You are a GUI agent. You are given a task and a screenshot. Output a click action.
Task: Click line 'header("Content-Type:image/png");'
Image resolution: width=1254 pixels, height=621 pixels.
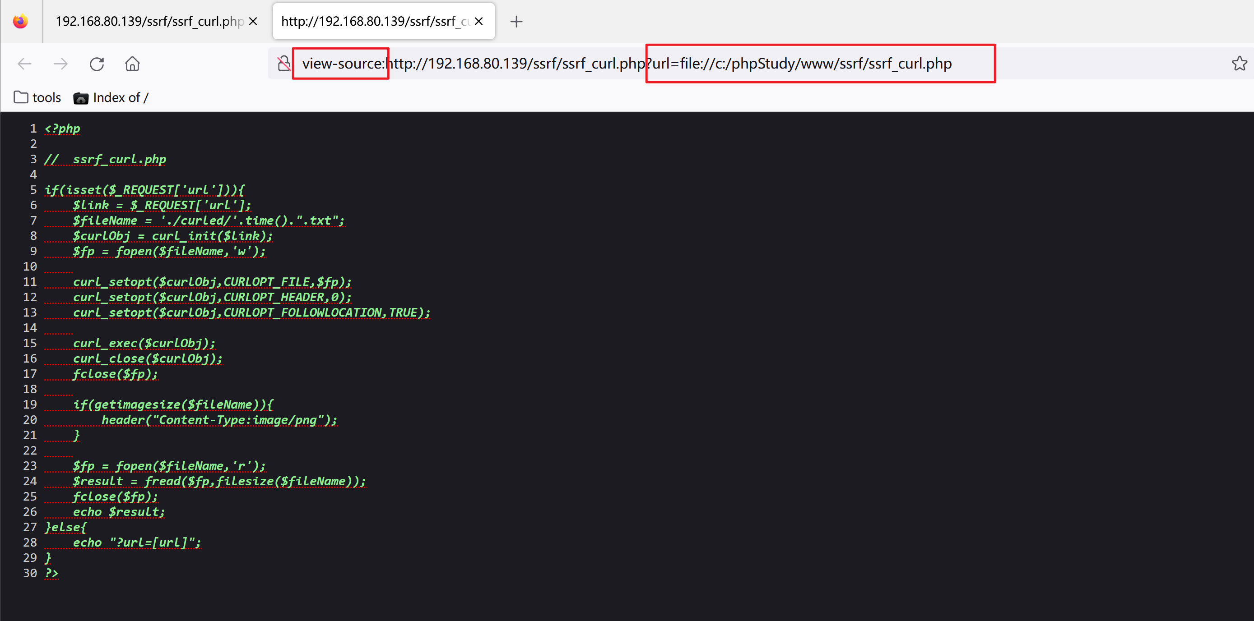click(x=219, y=420)
